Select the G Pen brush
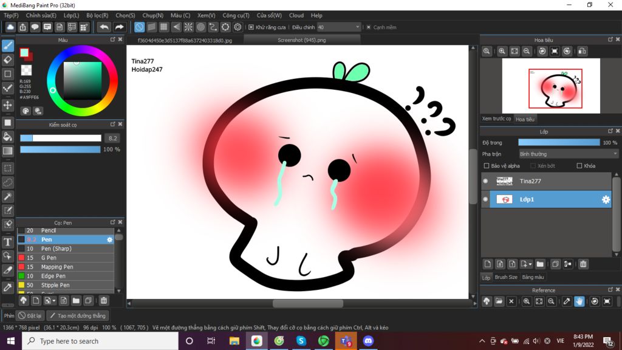Image resolution: width=622 pixels, height=350 pixels. (x=66, y=258)
